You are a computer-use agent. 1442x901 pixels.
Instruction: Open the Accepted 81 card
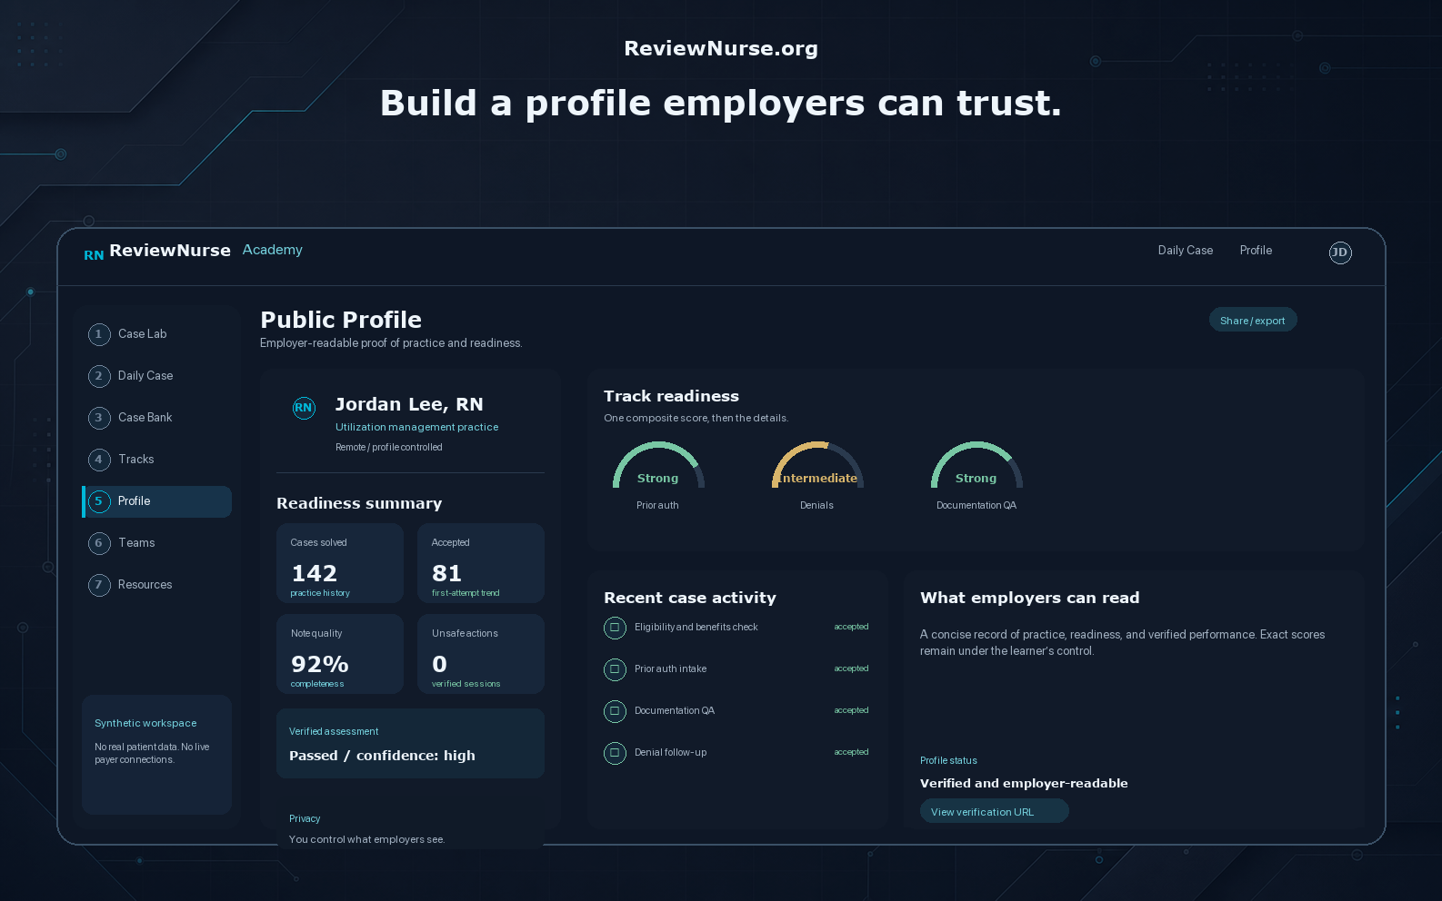pyautogui.click(x=481, y=563)
